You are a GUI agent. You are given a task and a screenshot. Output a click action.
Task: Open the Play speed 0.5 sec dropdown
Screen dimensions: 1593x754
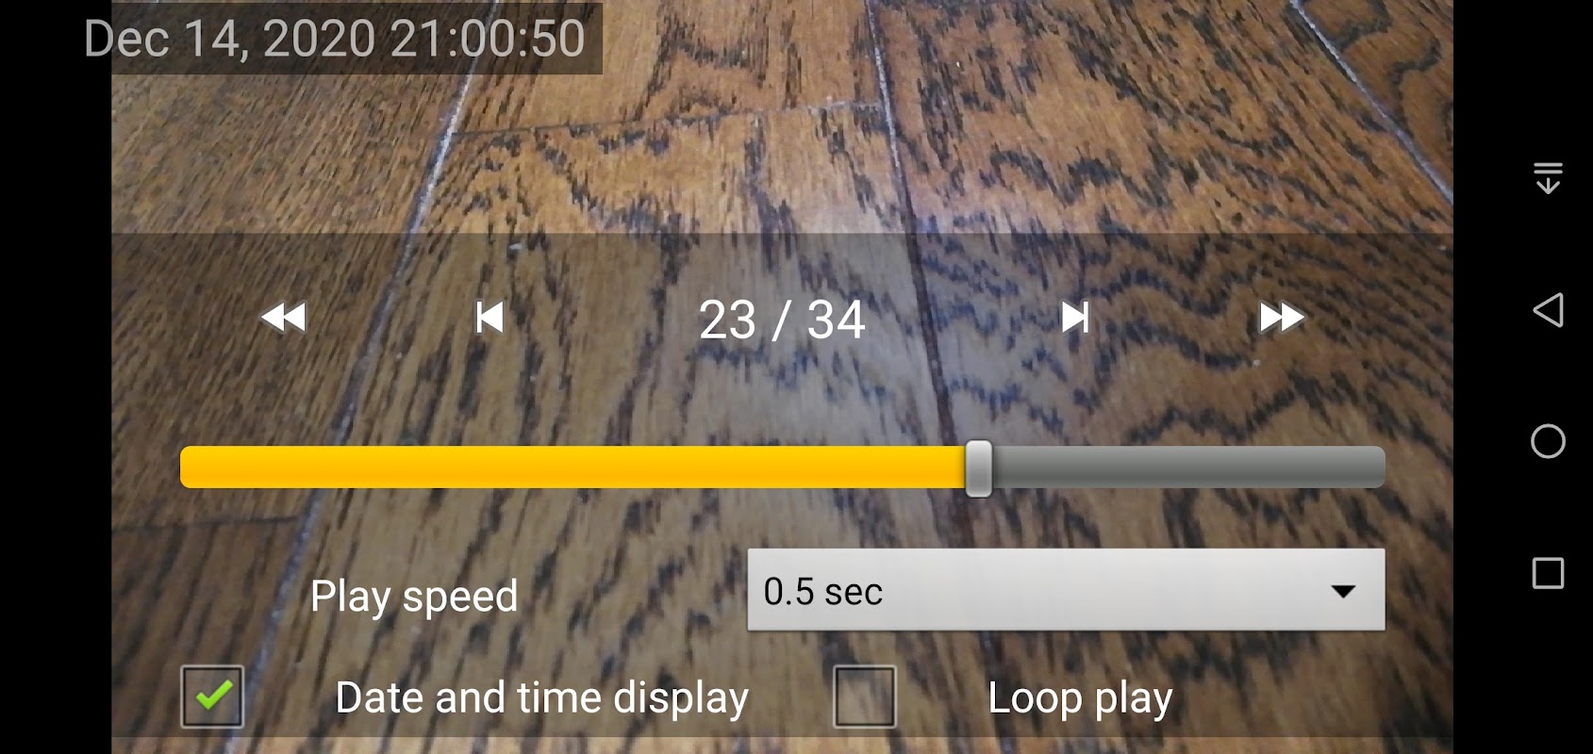(x=1066, y=590)
